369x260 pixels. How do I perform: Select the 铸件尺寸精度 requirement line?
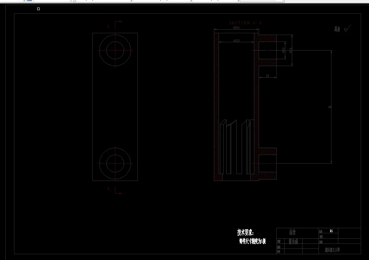point(252,241)
